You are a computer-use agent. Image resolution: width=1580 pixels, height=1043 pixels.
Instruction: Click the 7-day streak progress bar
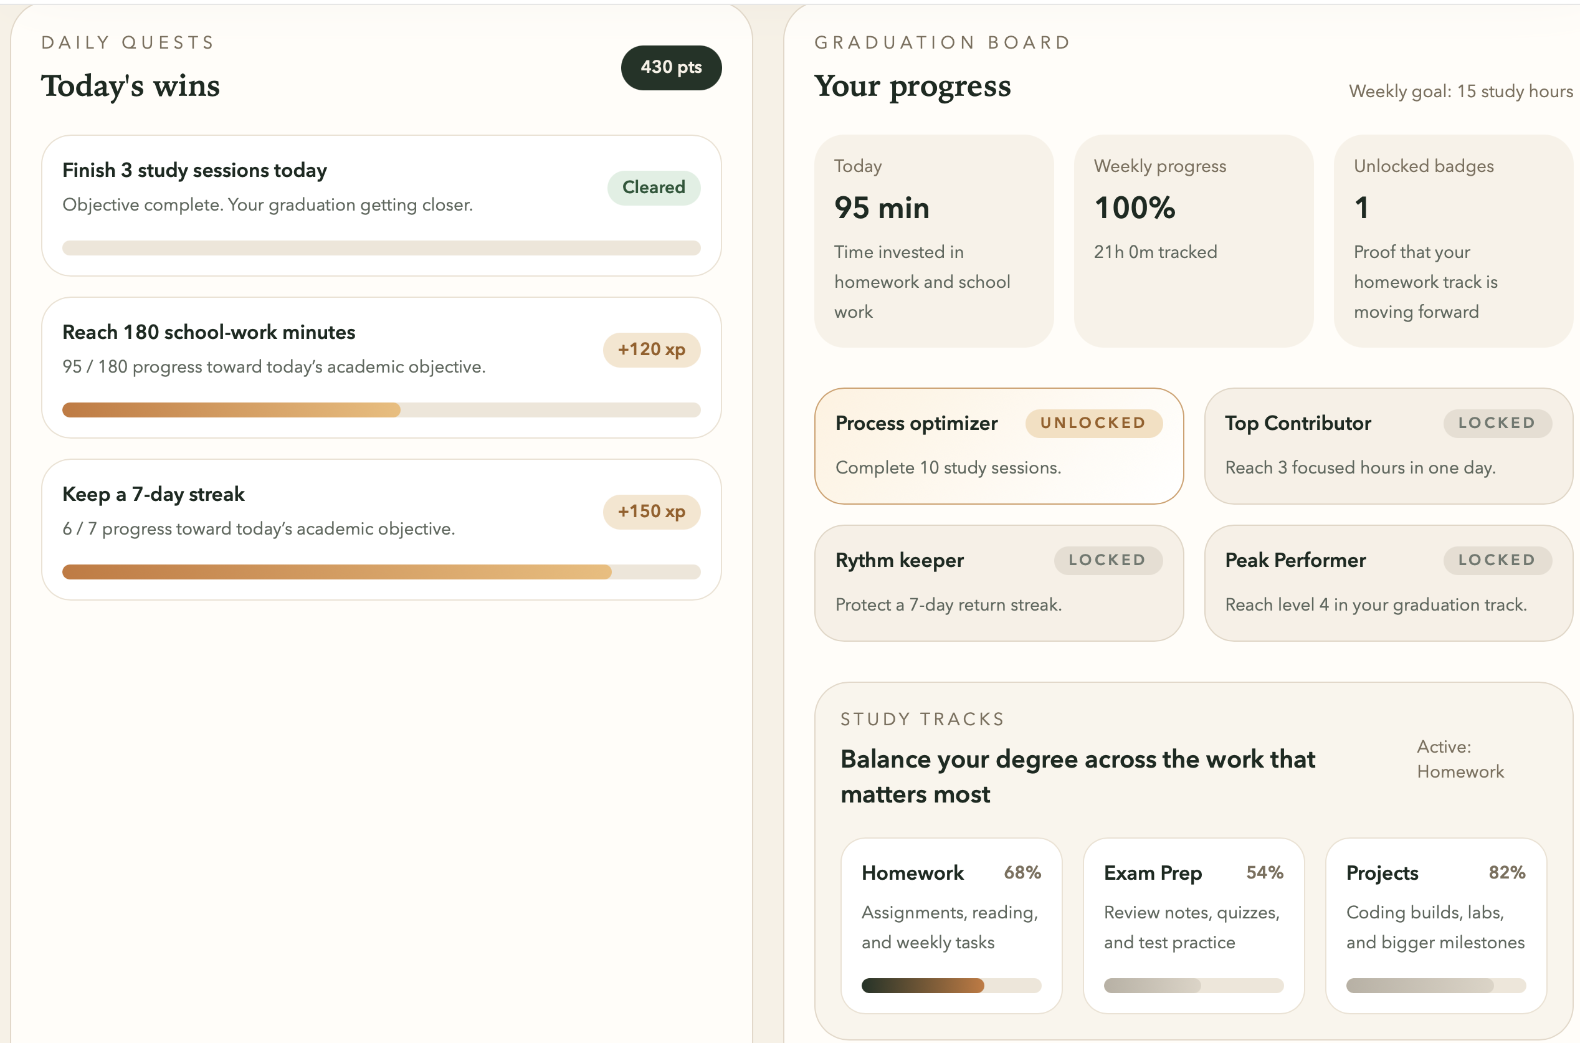click(381, 572)
